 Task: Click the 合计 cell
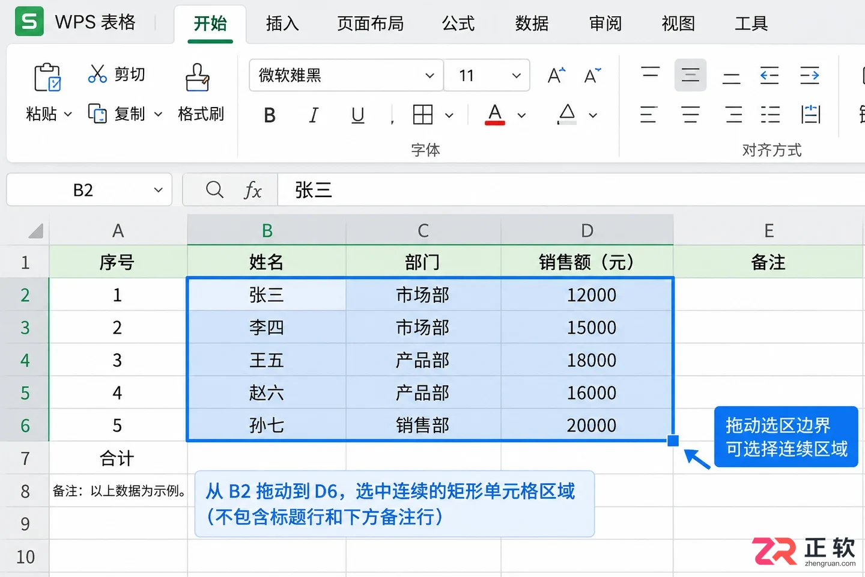point(118,458)
